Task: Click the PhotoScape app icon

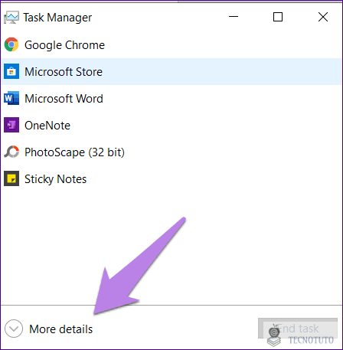Action: (x=11, y=152)
